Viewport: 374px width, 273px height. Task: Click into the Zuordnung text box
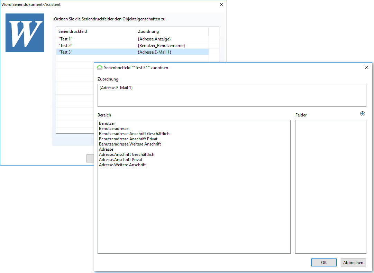pyautogui.click(x=232, y=95)
